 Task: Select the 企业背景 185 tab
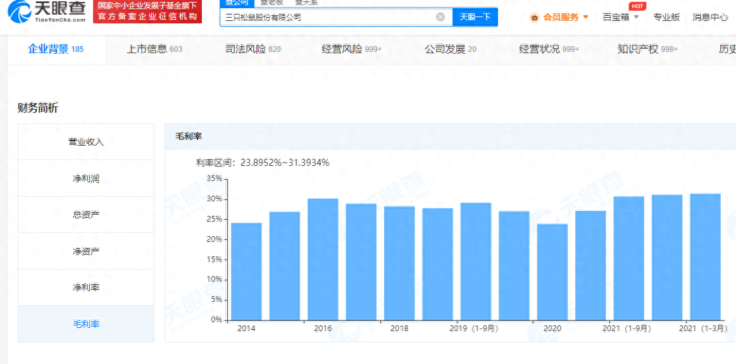coord(56,49)
